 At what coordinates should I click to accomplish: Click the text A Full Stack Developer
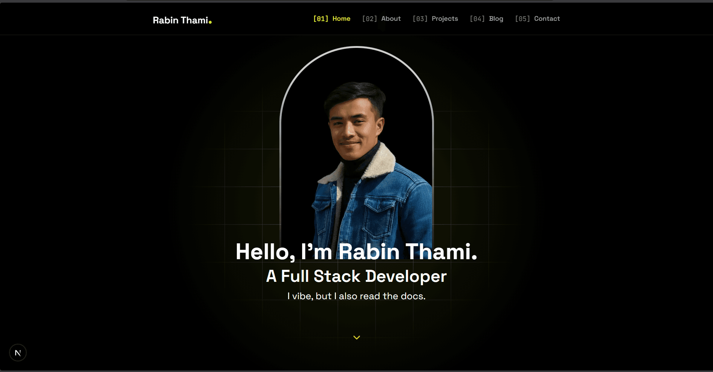coord(356,276)
